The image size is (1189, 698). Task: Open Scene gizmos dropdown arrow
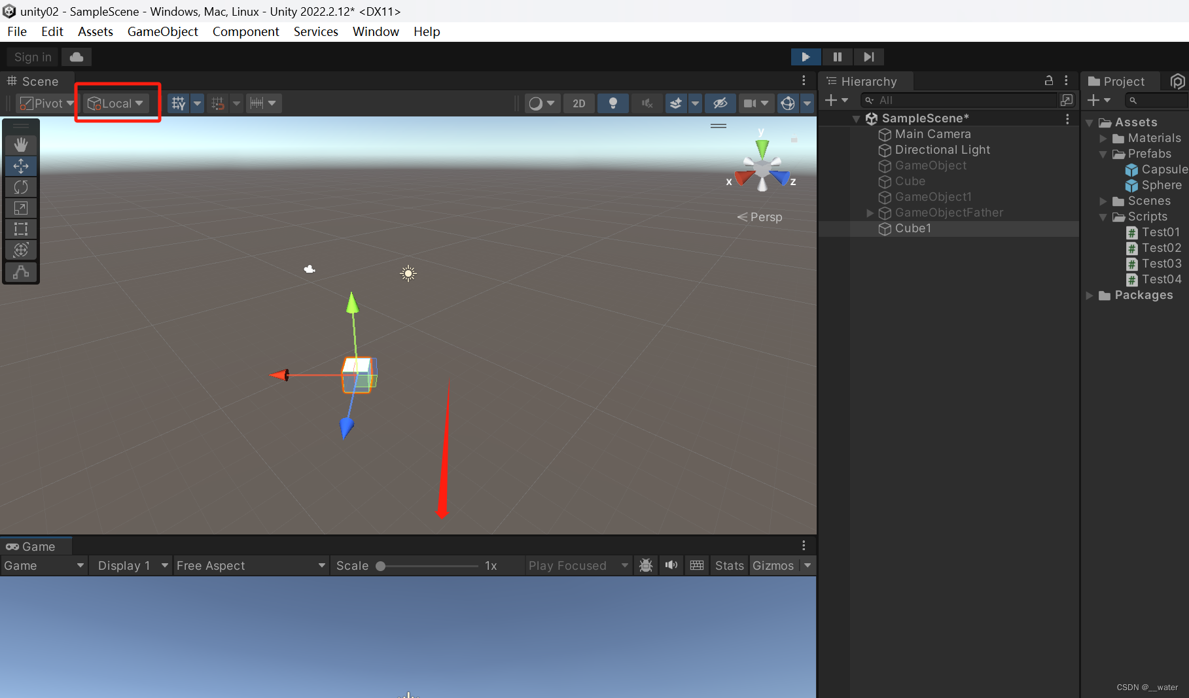coord(807,103)
